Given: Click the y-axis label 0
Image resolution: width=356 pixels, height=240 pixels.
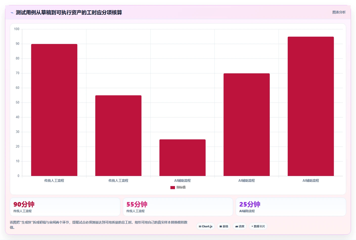Looking at the screenshot, I should pyautogui.click(x=18, y=176).
